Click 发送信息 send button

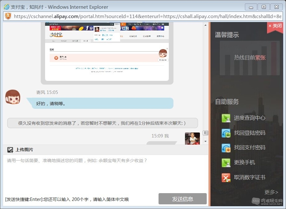(x=182, y=199)
